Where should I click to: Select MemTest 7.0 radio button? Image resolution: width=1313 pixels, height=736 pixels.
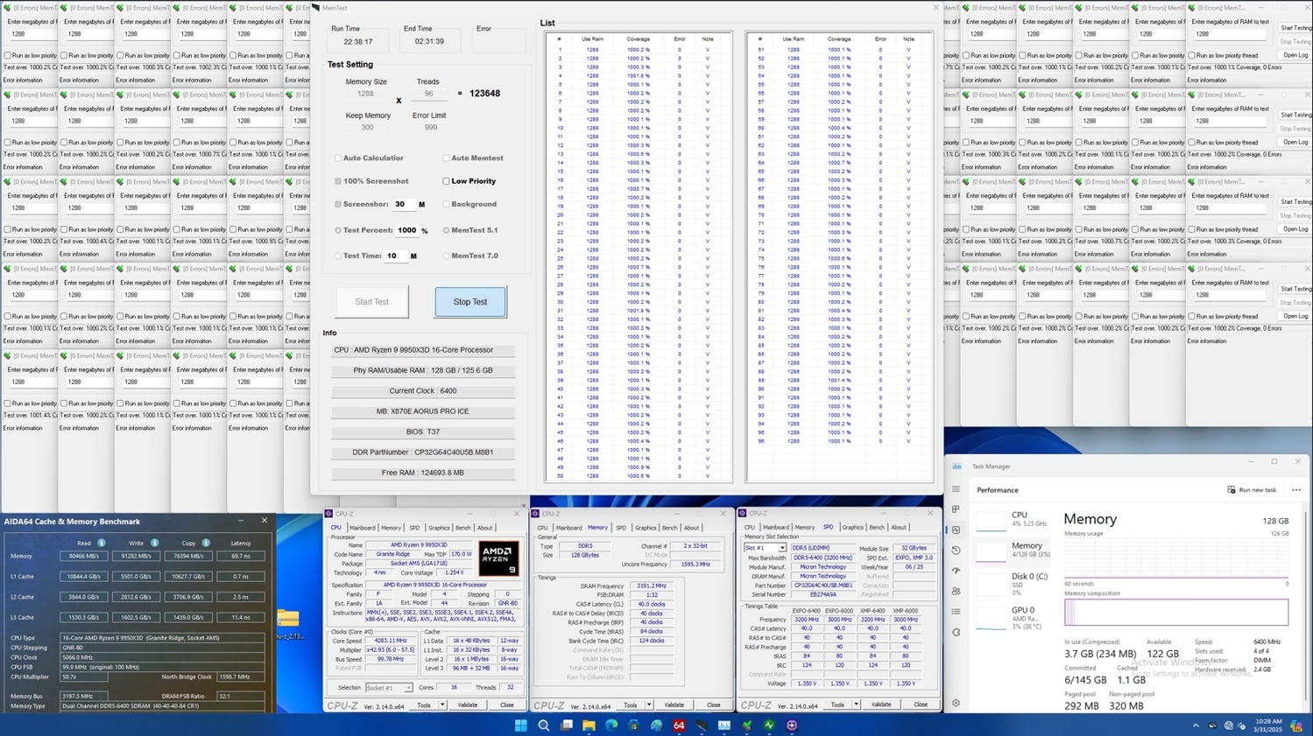click(x=446, y=256)
